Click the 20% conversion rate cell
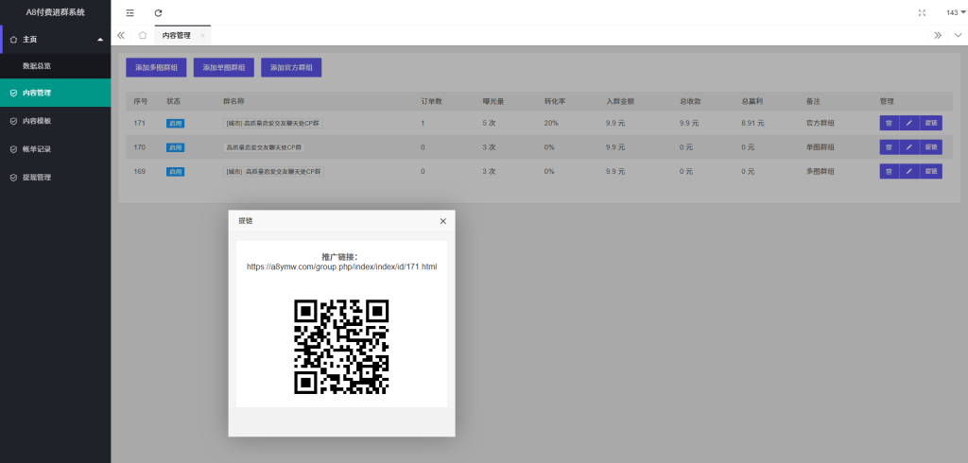The width and height of the screenshot is (968, 463). 551,124
